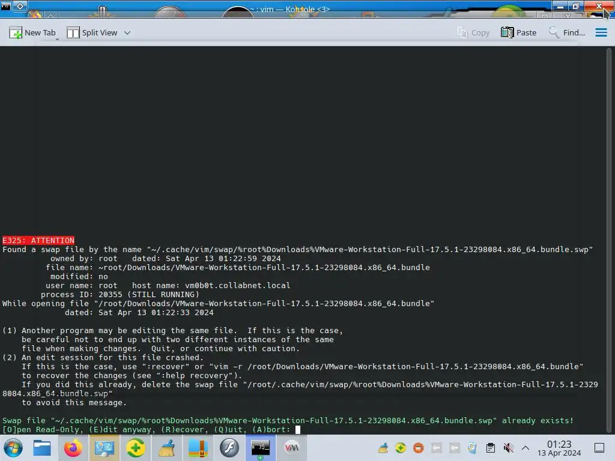Open the VMware taskbar icon
The width and height of the screenshot is (615, 461).
(x=291, y=448)
